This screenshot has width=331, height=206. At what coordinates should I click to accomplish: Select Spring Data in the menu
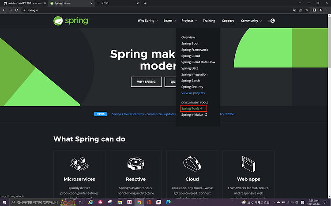pos(190,68)
